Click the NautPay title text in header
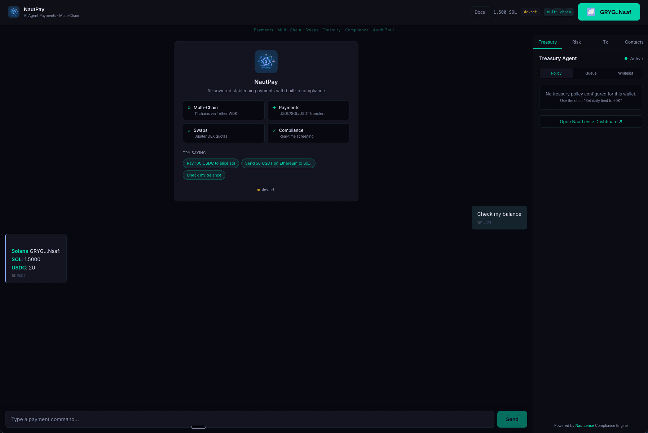 [x=34, y=9]
